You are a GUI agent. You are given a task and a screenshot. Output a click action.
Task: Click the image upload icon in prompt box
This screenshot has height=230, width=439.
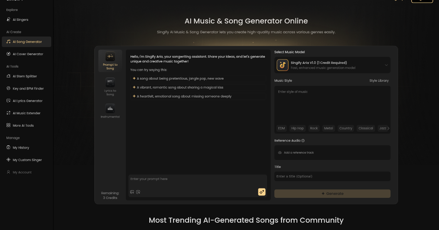132,192
